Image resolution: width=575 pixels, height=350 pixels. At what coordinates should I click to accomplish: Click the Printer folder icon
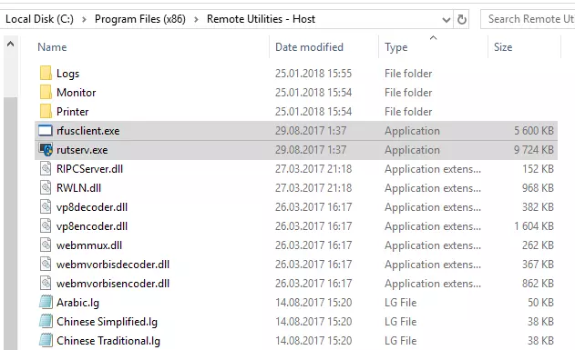point(46,111)
